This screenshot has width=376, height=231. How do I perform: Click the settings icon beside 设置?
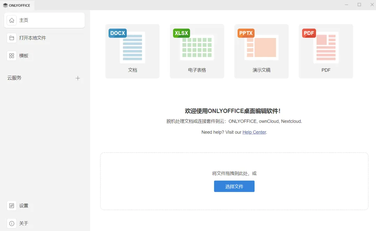tap(11, 206)
